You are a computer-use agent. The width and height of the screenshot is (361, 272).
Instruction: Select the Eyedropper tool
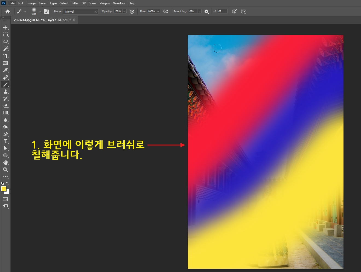[x=5, y=70]
